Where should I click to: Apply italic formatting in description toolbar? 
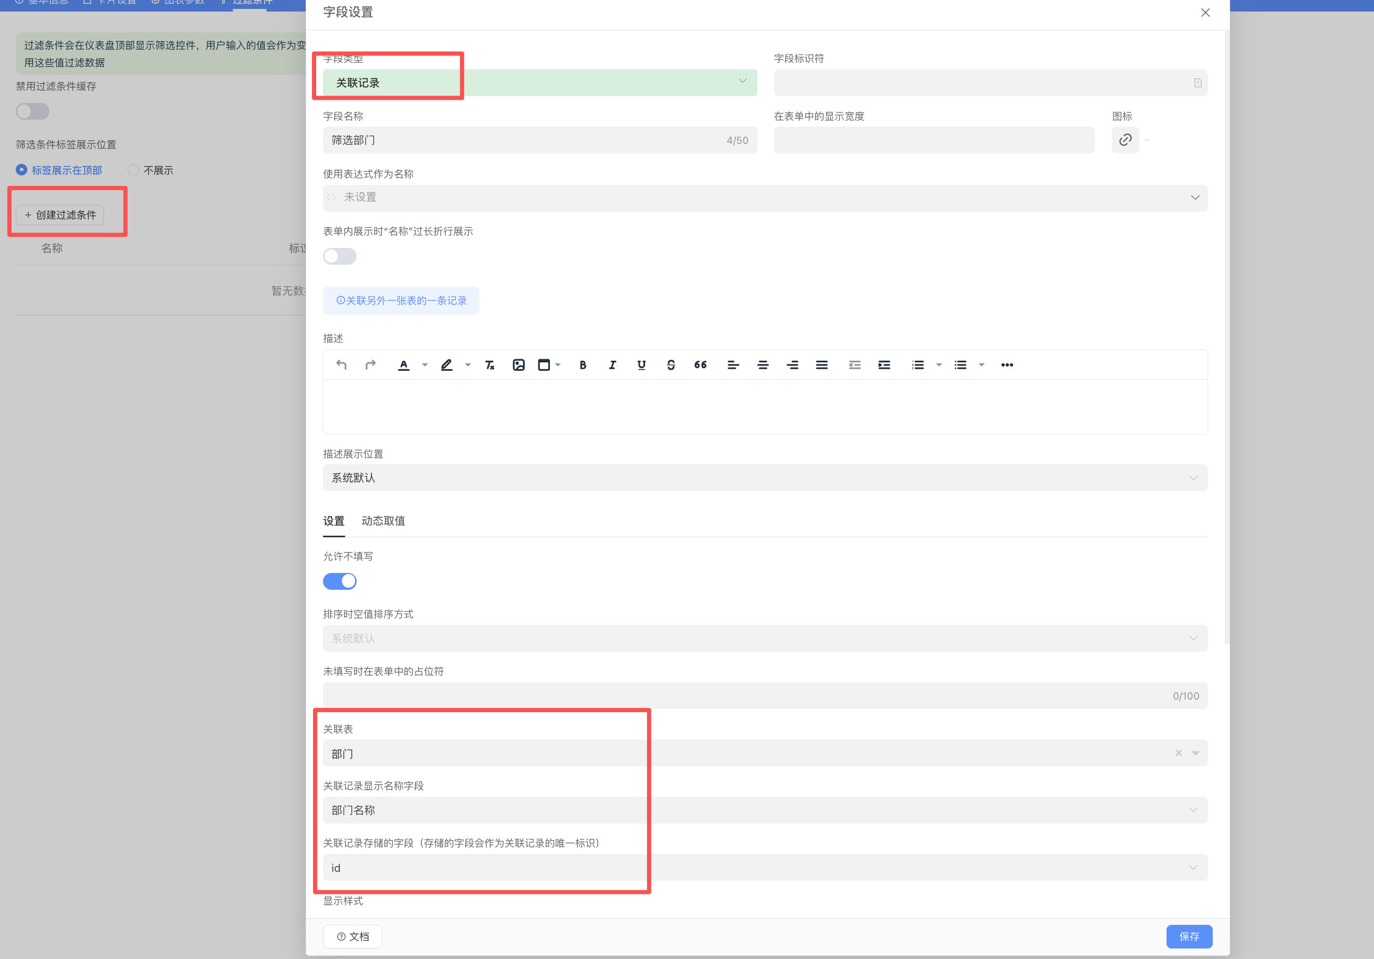point(612,364)
